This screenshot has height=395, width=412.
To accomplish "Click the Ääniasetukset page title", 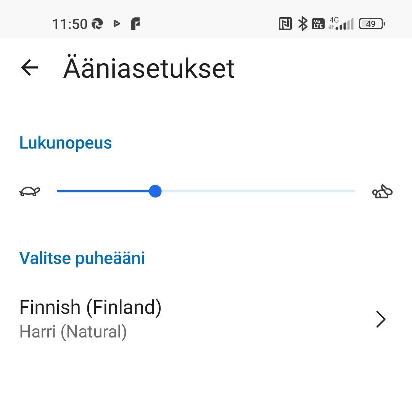I will [149, 69].
